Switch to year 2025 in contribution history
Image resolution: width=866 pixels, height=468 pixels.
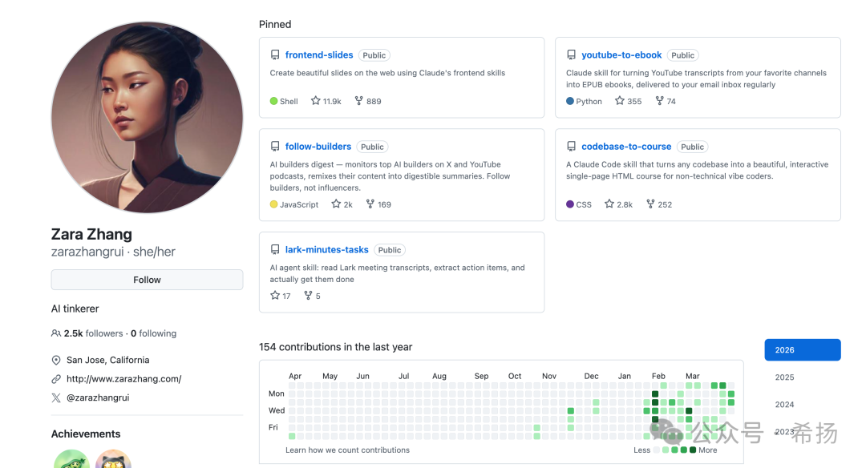(784, 377)
